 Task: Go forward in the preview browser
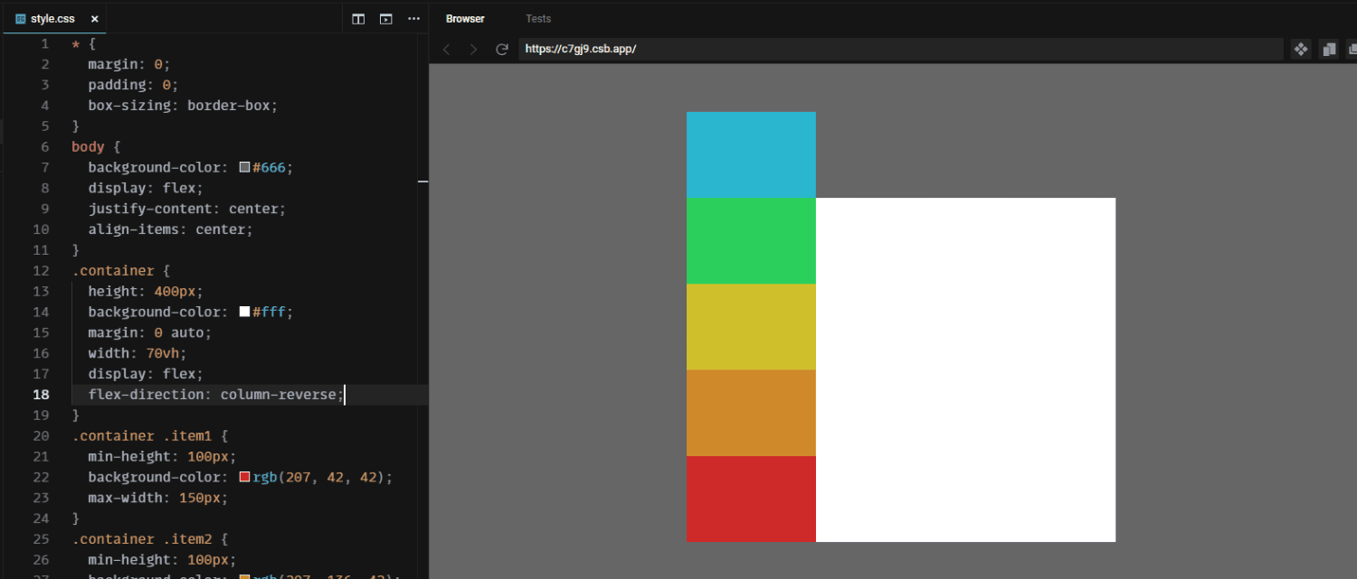[473, 49]
